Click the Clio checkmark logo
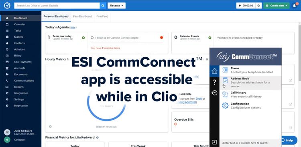This screenshot has height=147, width=301. point(7,5)
